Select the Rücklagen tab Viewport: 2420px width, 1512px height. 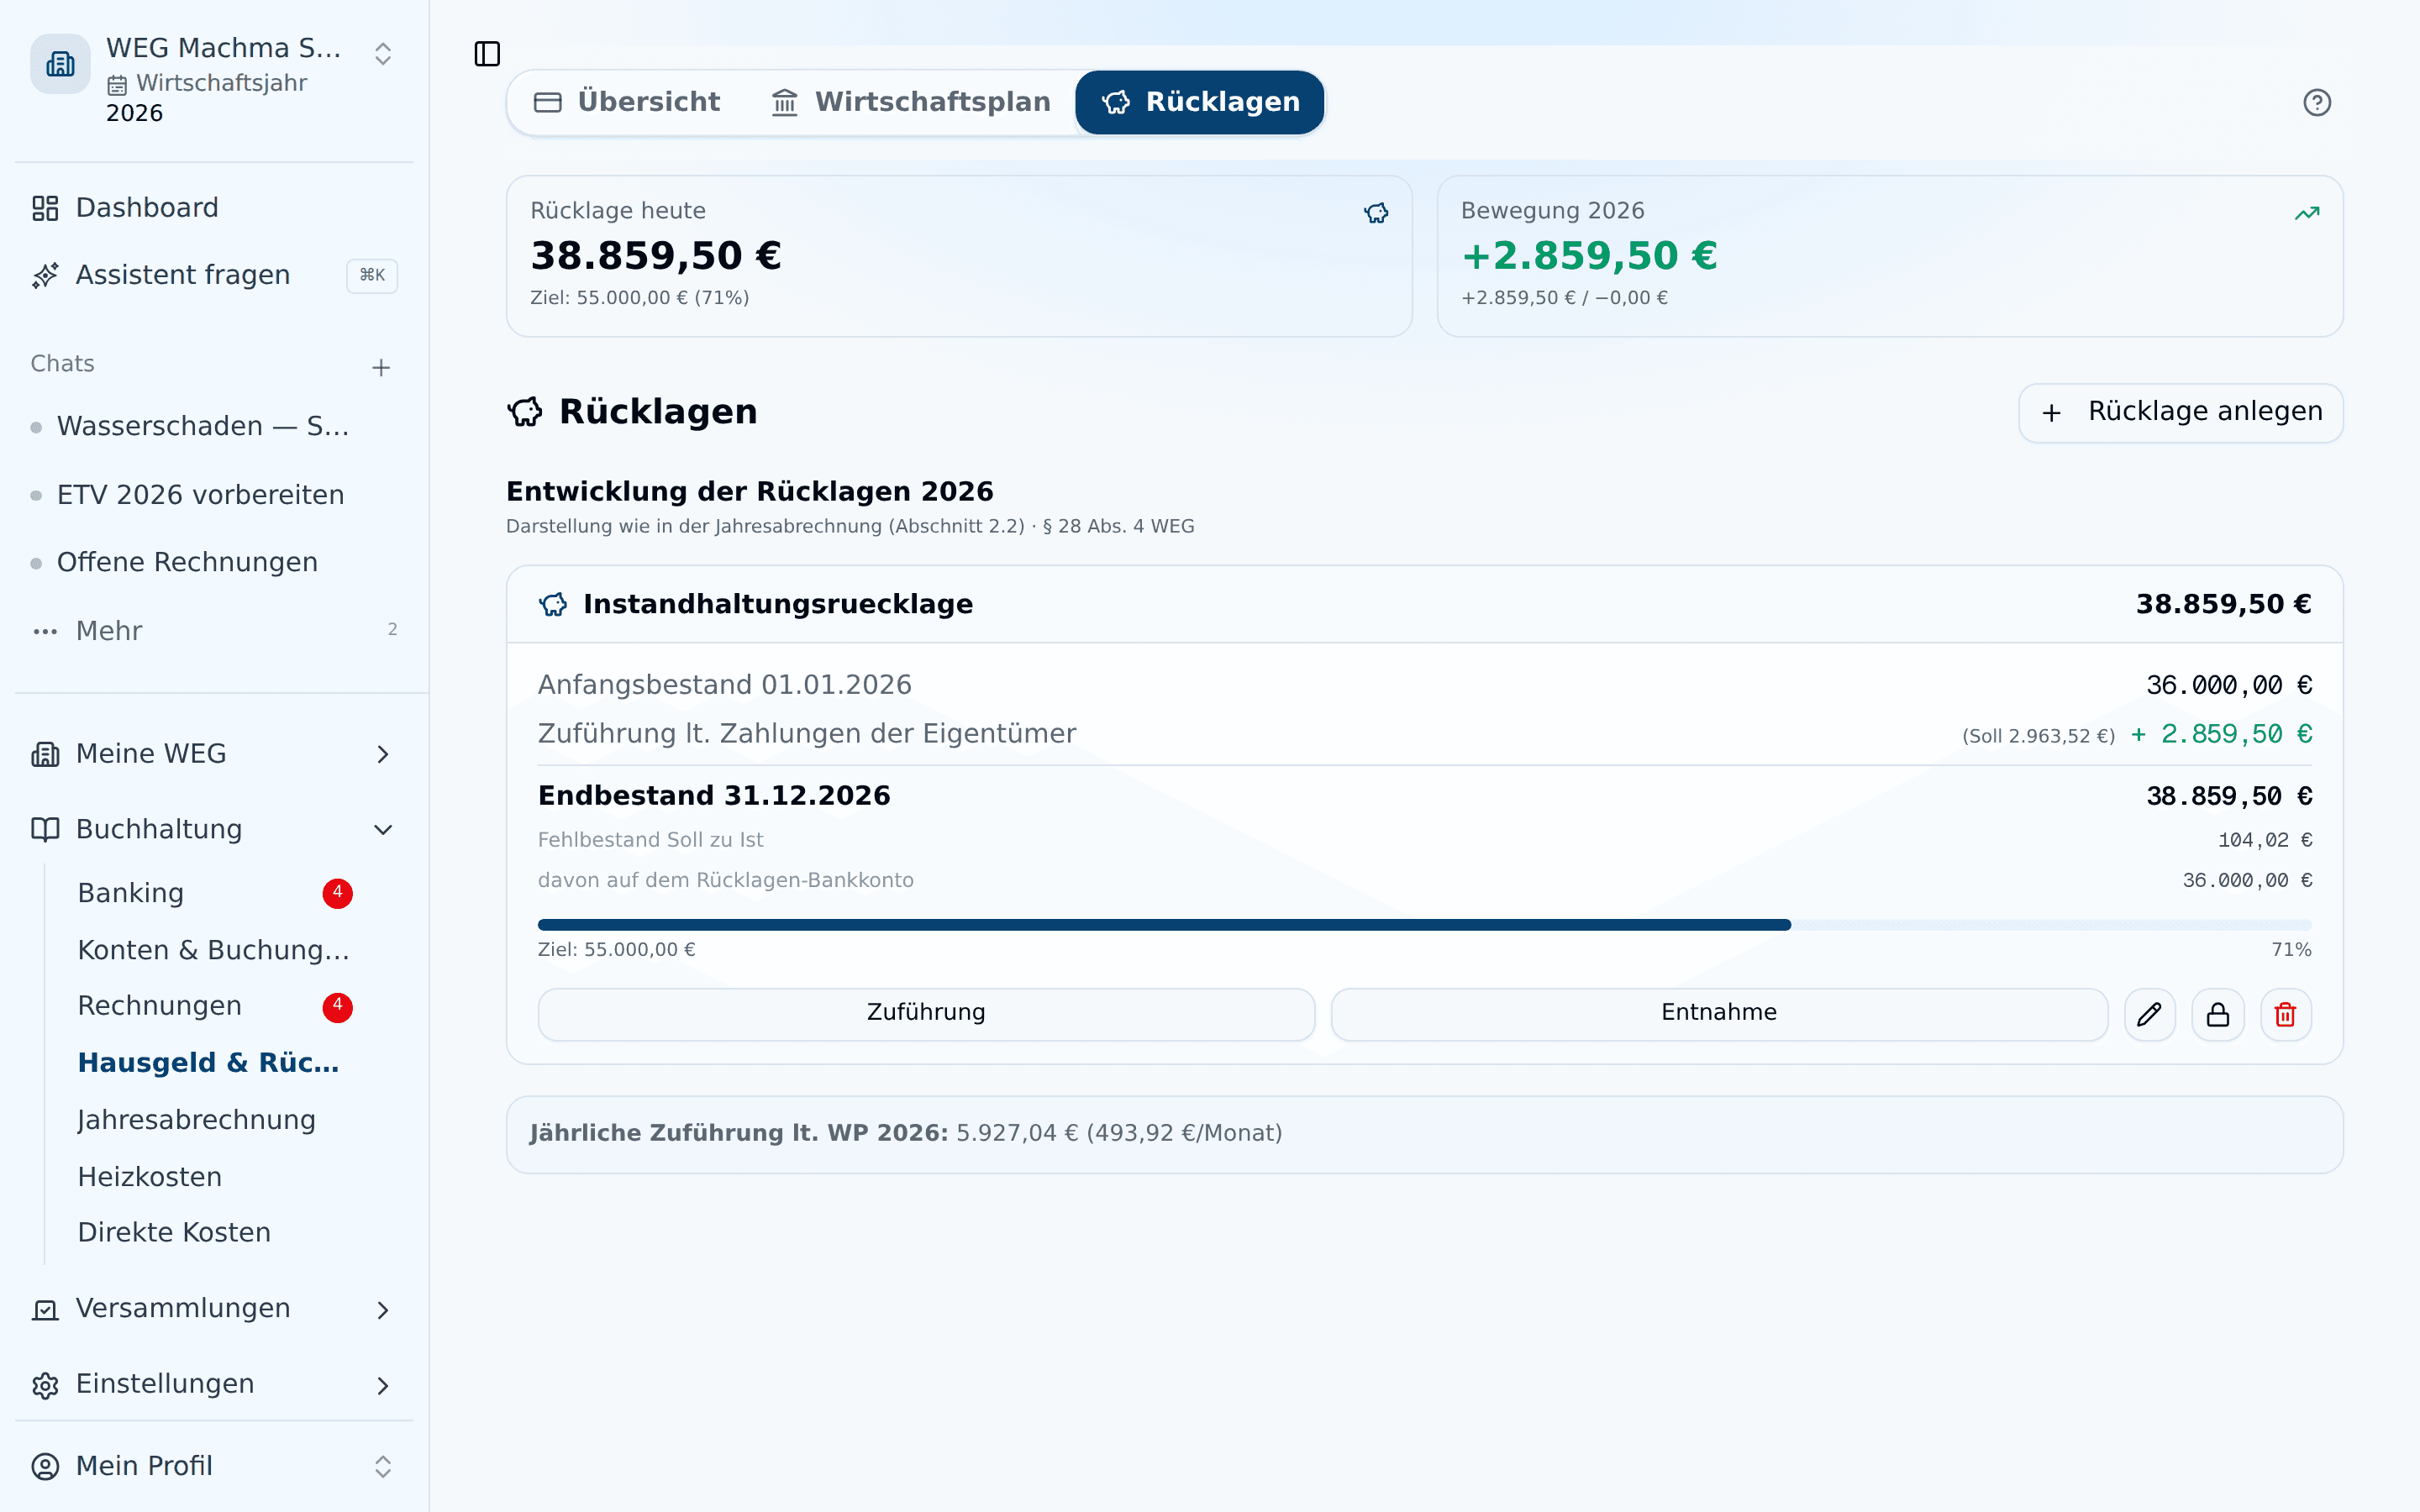(1200, 102)
